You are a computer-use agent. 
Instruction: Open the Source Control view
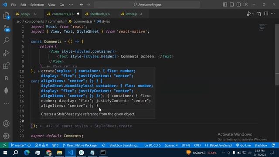[x=6, y=28]
